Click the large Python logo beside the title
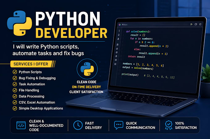 pyautogui.click(x=19, y=23)
